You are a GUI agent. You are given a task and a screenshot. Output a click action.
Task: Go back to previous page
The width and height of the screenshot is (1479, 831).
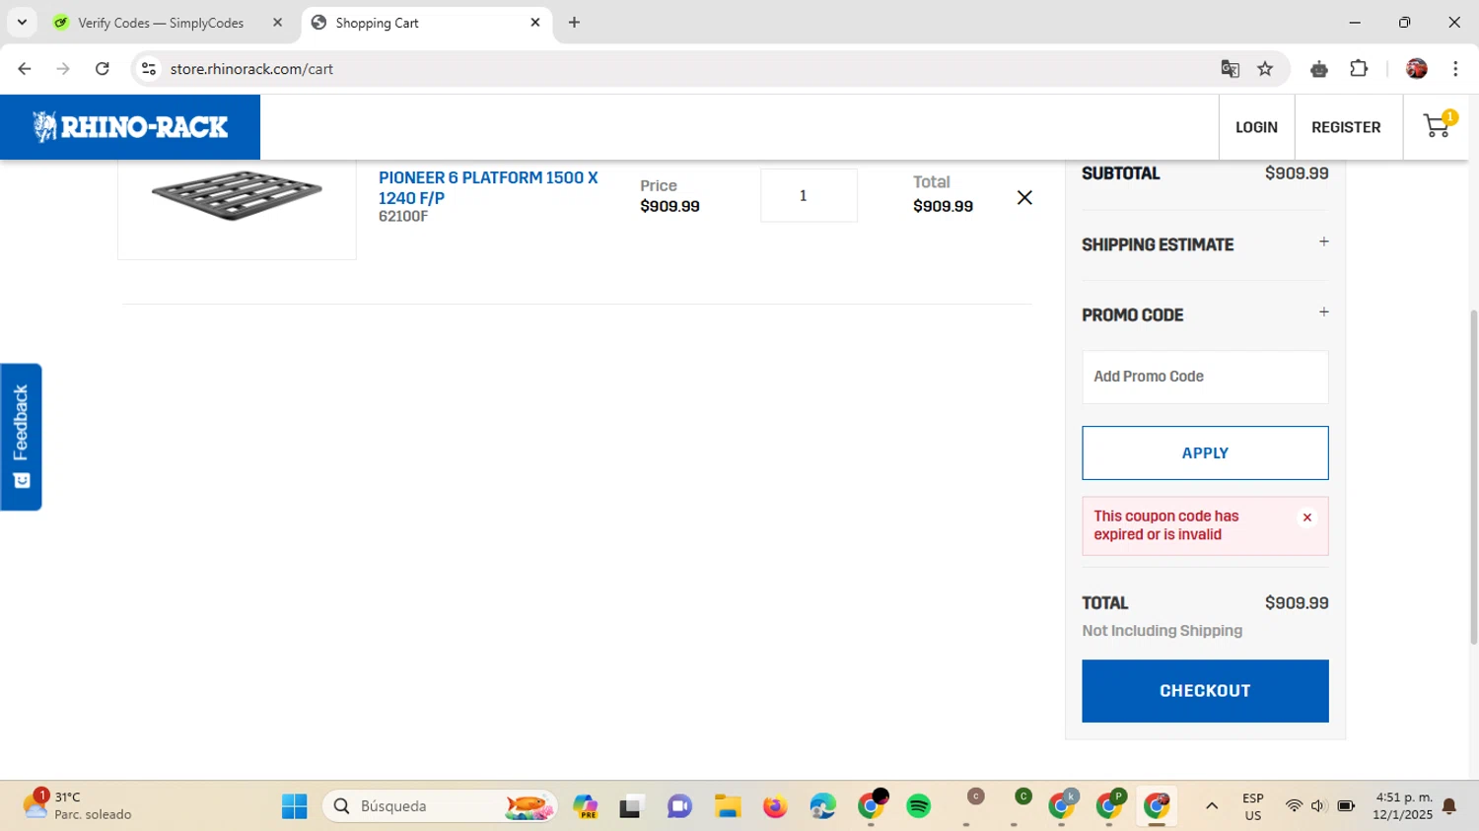25,69
